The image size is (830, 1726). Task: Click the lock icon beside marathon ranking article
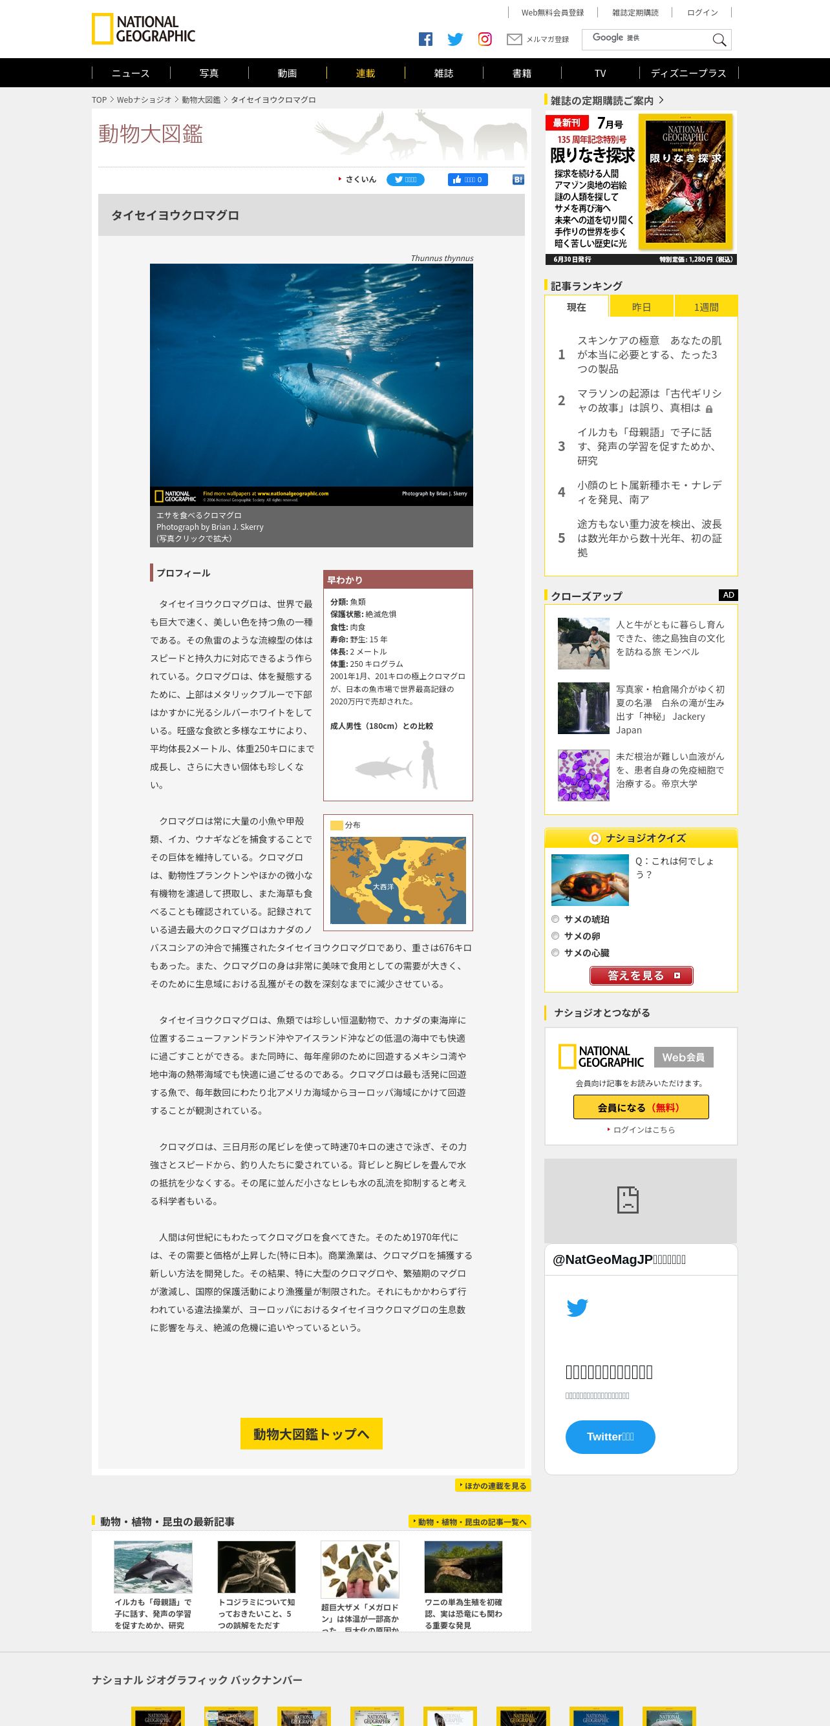(x=709, y=408)
